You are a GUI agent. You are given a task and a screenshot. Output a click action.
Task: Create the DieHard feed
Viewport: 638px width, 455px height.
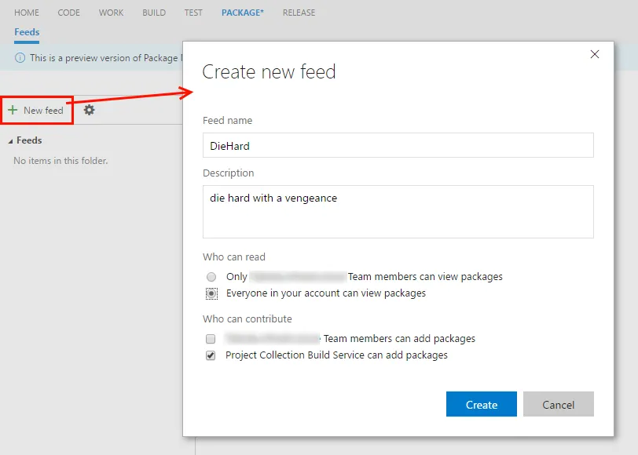(x=481, y=404)
